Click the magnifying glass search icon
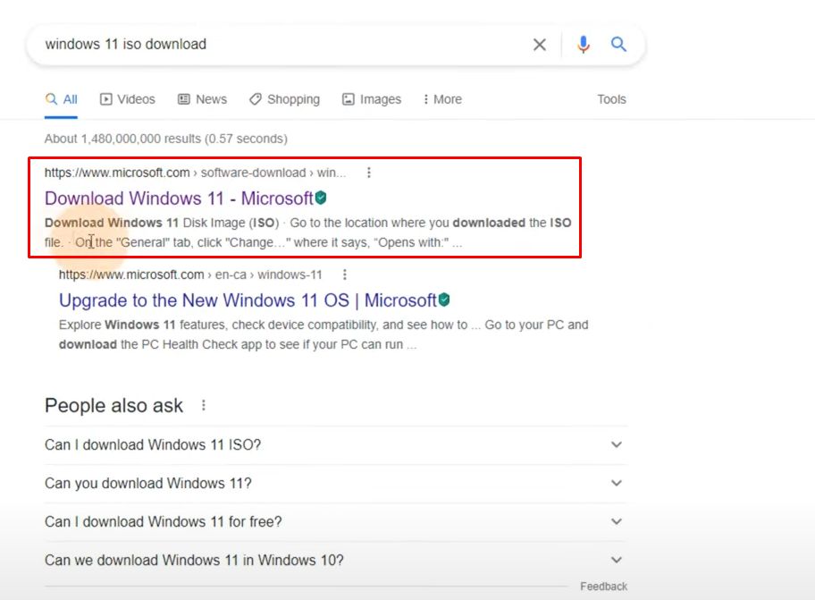 click(618, 43)
